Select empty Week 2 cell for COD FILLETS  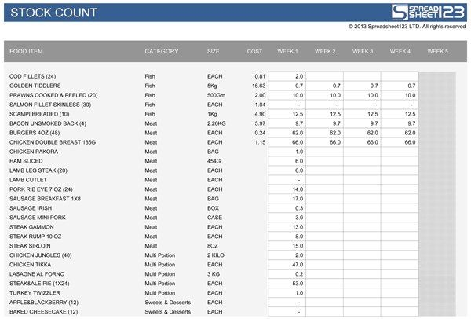pyautogui.click(x=324, y=76)
